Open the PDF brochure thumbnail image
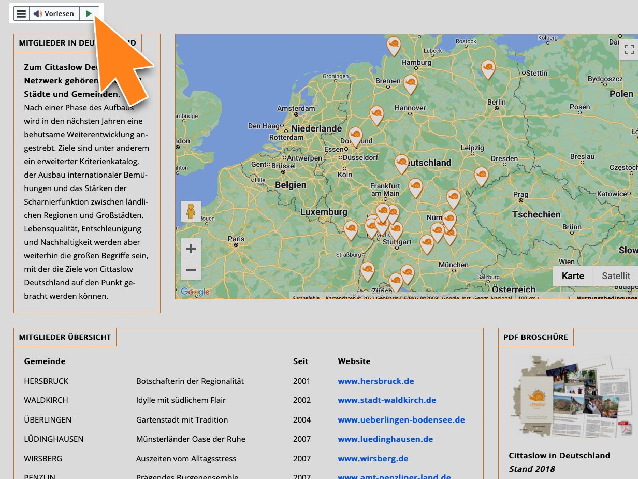 (568, 397)
